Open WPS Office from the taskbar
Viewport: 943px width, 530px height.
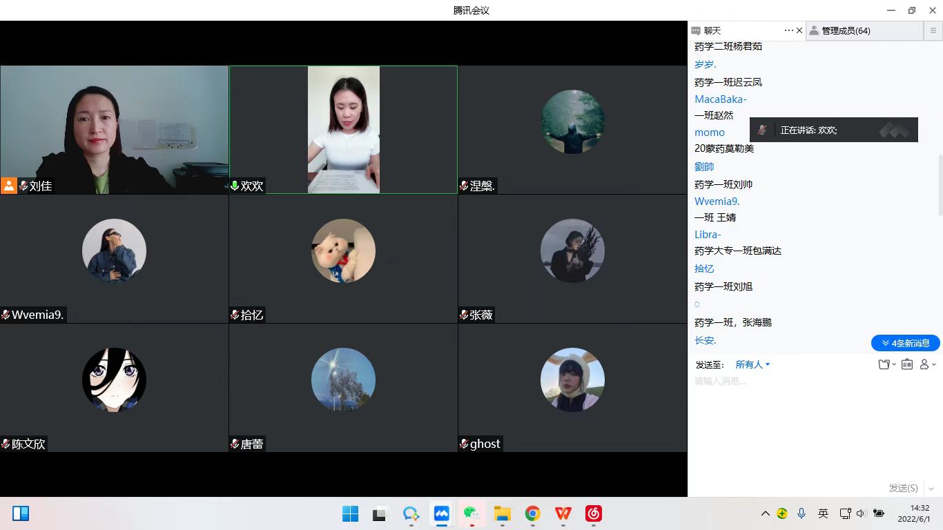(x=563, y=513)
